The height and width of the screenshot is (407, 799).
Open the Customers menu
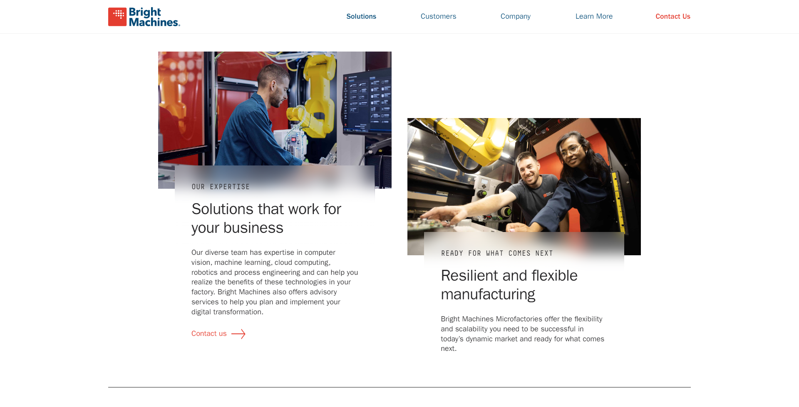[438, 17]
